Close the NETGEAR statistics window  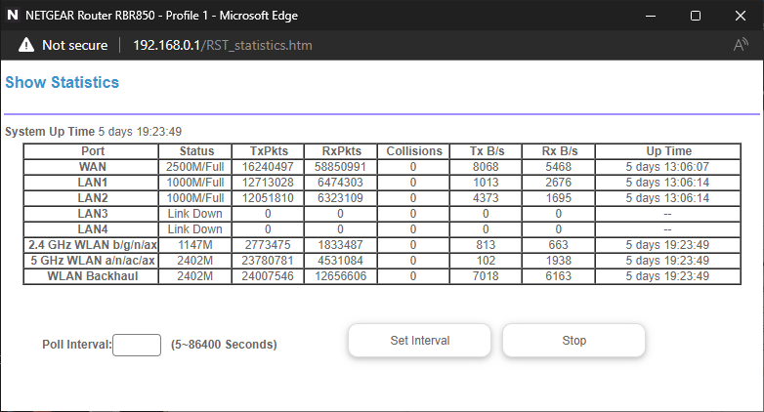click(740, 16)
